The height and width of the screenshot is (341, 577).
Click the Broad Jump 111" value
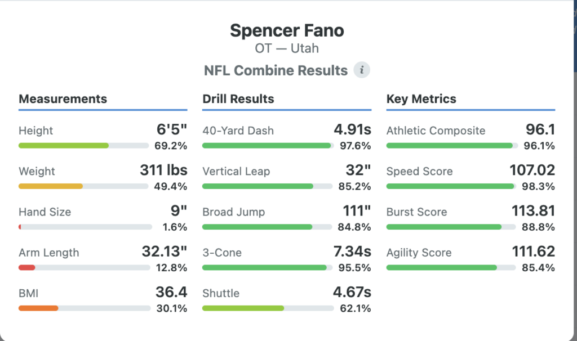pos(357,211)
